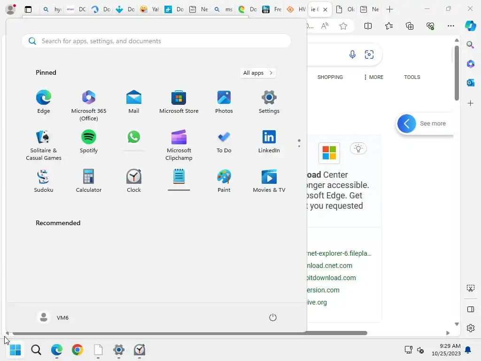Switch to the 'HV' browser tab
The width and height of the screenshot is (481, 361).
point(296,9)
